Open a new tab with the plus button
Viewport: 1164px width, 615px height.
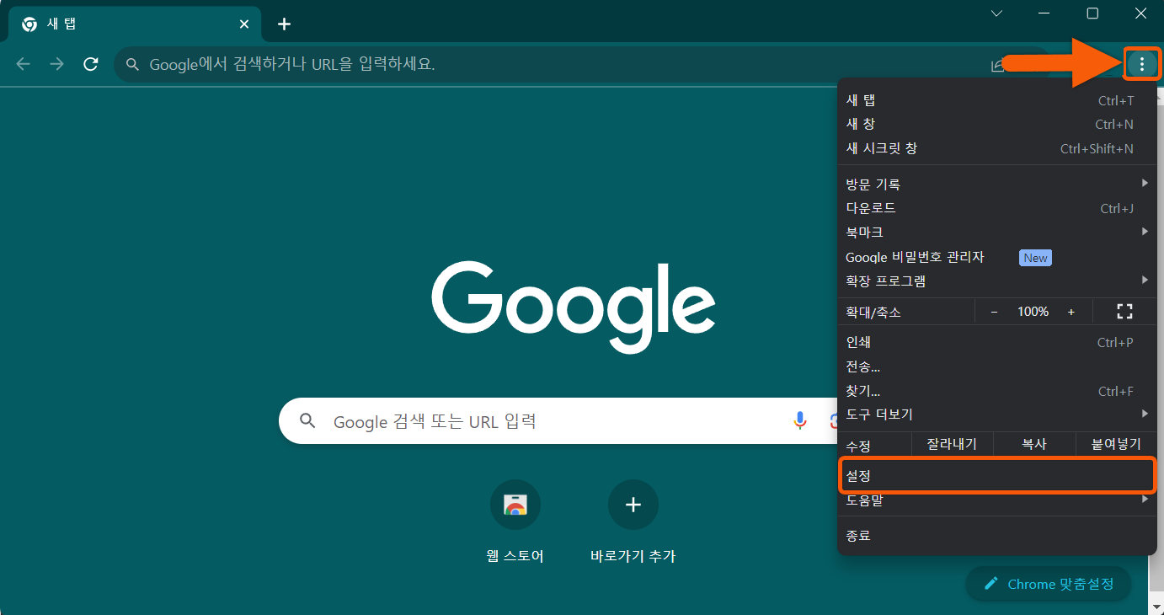pyautogui.click(x=285, y=24)
